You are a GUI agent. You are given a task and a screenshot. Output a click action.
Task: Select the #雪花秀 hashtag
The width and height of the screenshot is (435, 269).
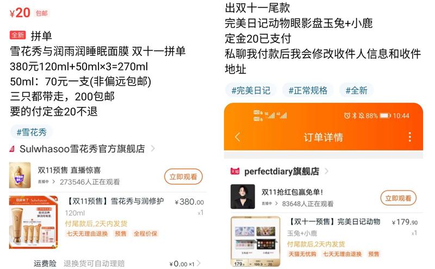(32, 132)
